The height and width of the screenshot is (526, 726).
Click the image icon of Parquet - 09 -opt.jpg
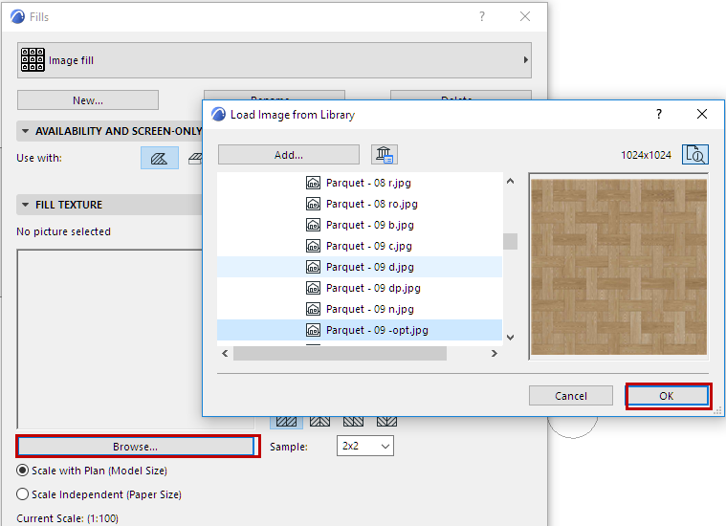coord(313,330)
